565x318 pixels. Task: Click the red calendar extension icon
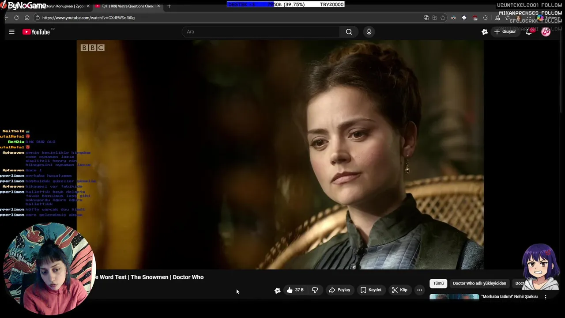coord(475,18)
